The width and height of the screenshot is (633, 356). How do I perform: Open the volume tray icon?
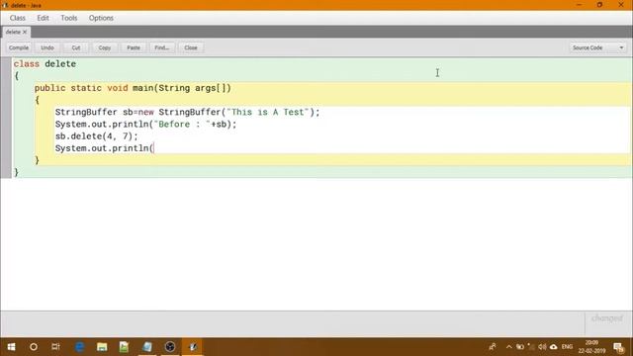click(542, 347)
